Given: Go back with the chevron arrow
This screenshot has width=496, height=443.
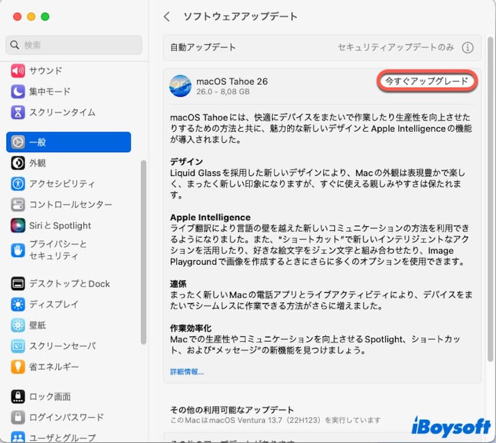Looking at the screenshot, I should click(x=167, y=17).
